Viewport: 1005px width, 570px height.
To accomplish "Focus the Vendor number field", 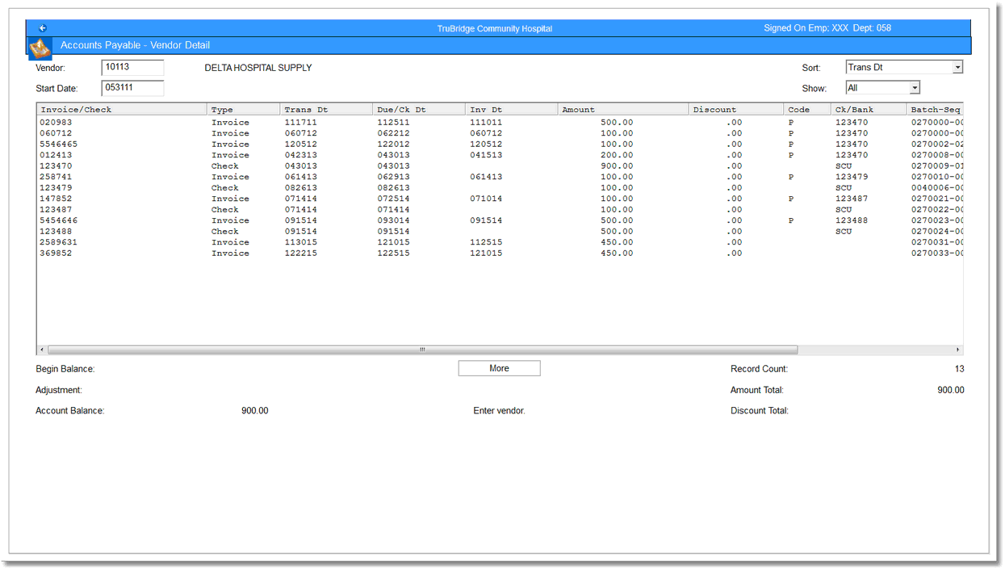I will coord(132,68).
